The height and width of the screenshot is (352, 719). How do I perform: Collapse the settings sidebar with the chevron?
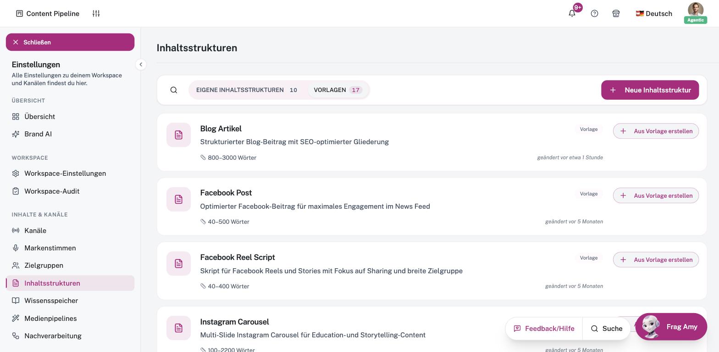pos(141,65)
